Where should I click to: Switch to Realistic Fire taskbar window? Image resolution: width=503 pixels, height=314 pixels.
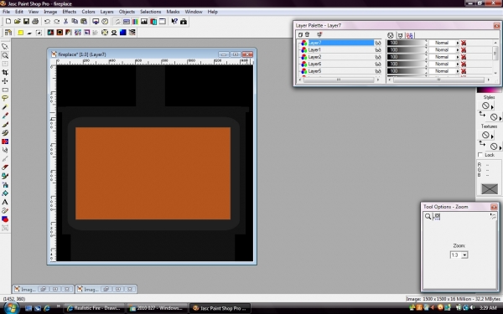(94, 308)
